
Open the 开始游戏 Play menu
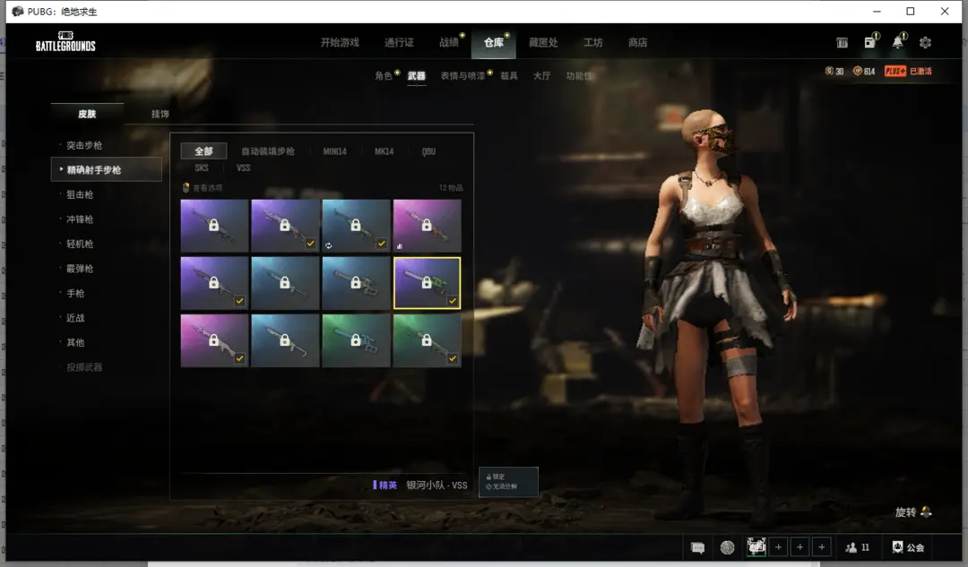340,43
